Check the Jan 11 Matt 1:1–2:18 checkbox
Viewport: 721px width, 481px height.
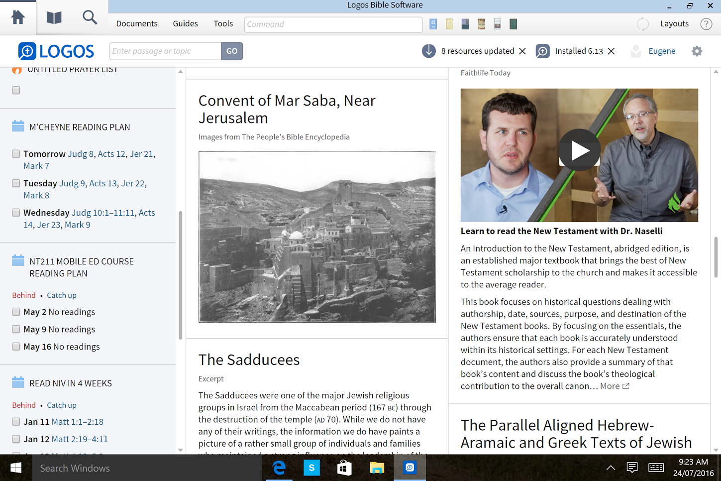(x=16, y=422)
